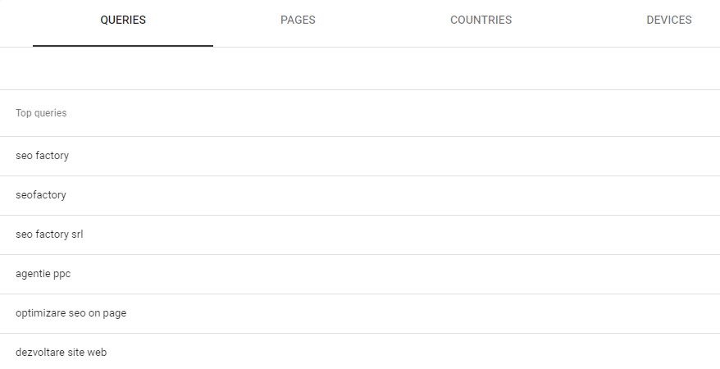
Task: Open the 'seo factory srl' query
Action: coord(49,235)
